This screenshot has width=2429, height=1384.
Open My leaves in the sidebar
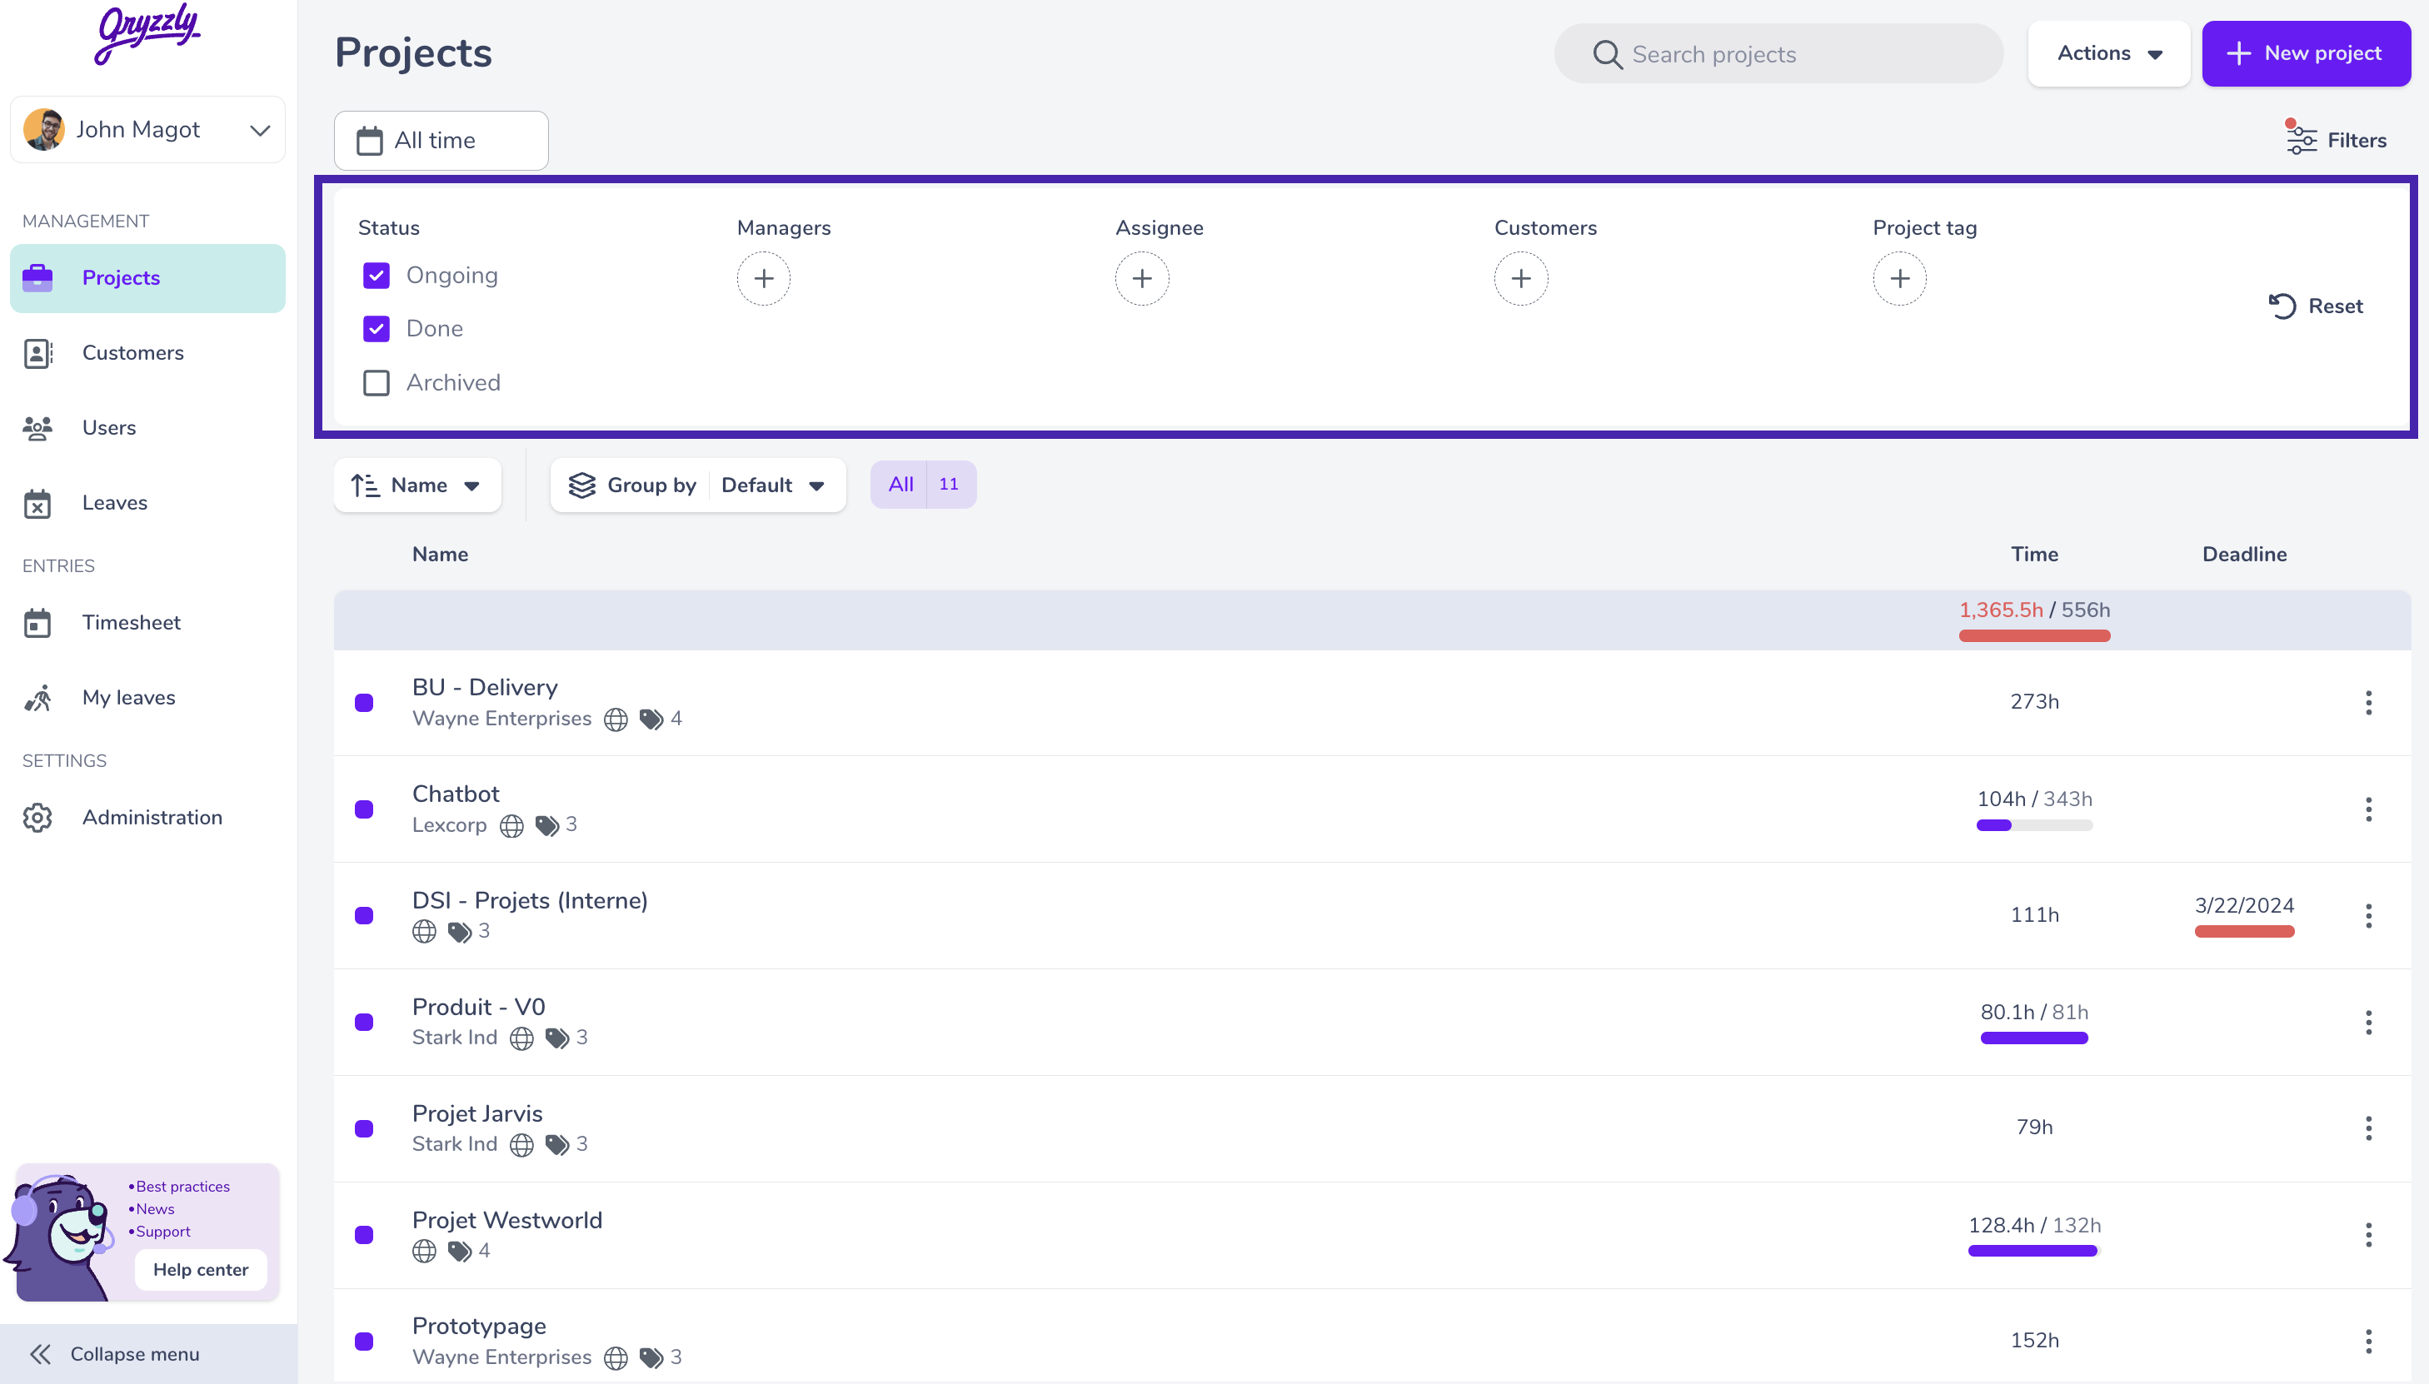(x=147, y=699)
